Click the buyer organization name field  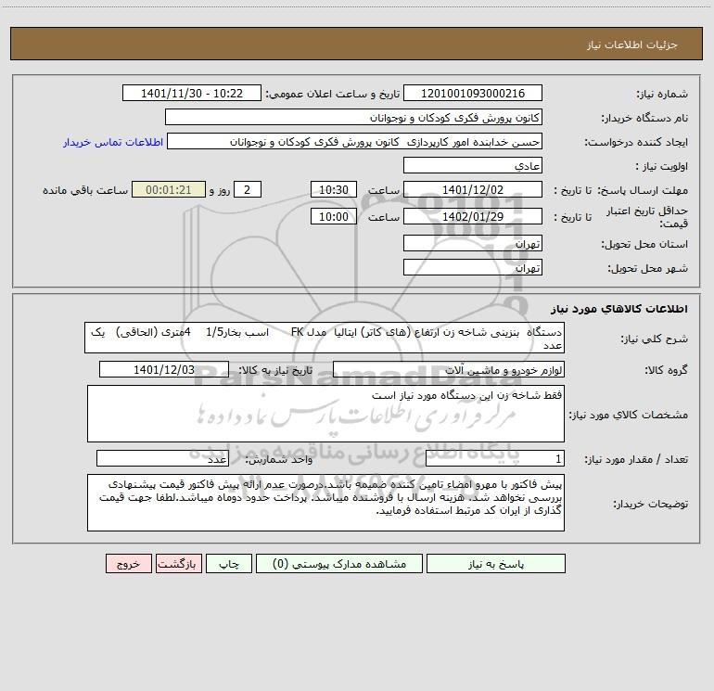click(x=353, y=118)
